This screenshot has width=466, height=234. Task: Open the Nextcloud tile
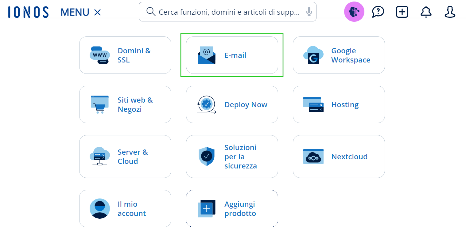[x=339, y=157]
